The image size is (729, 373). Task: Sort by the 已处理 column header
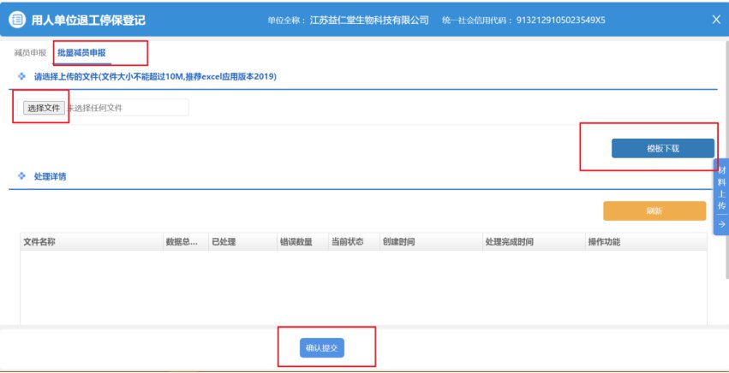point(222,242)
